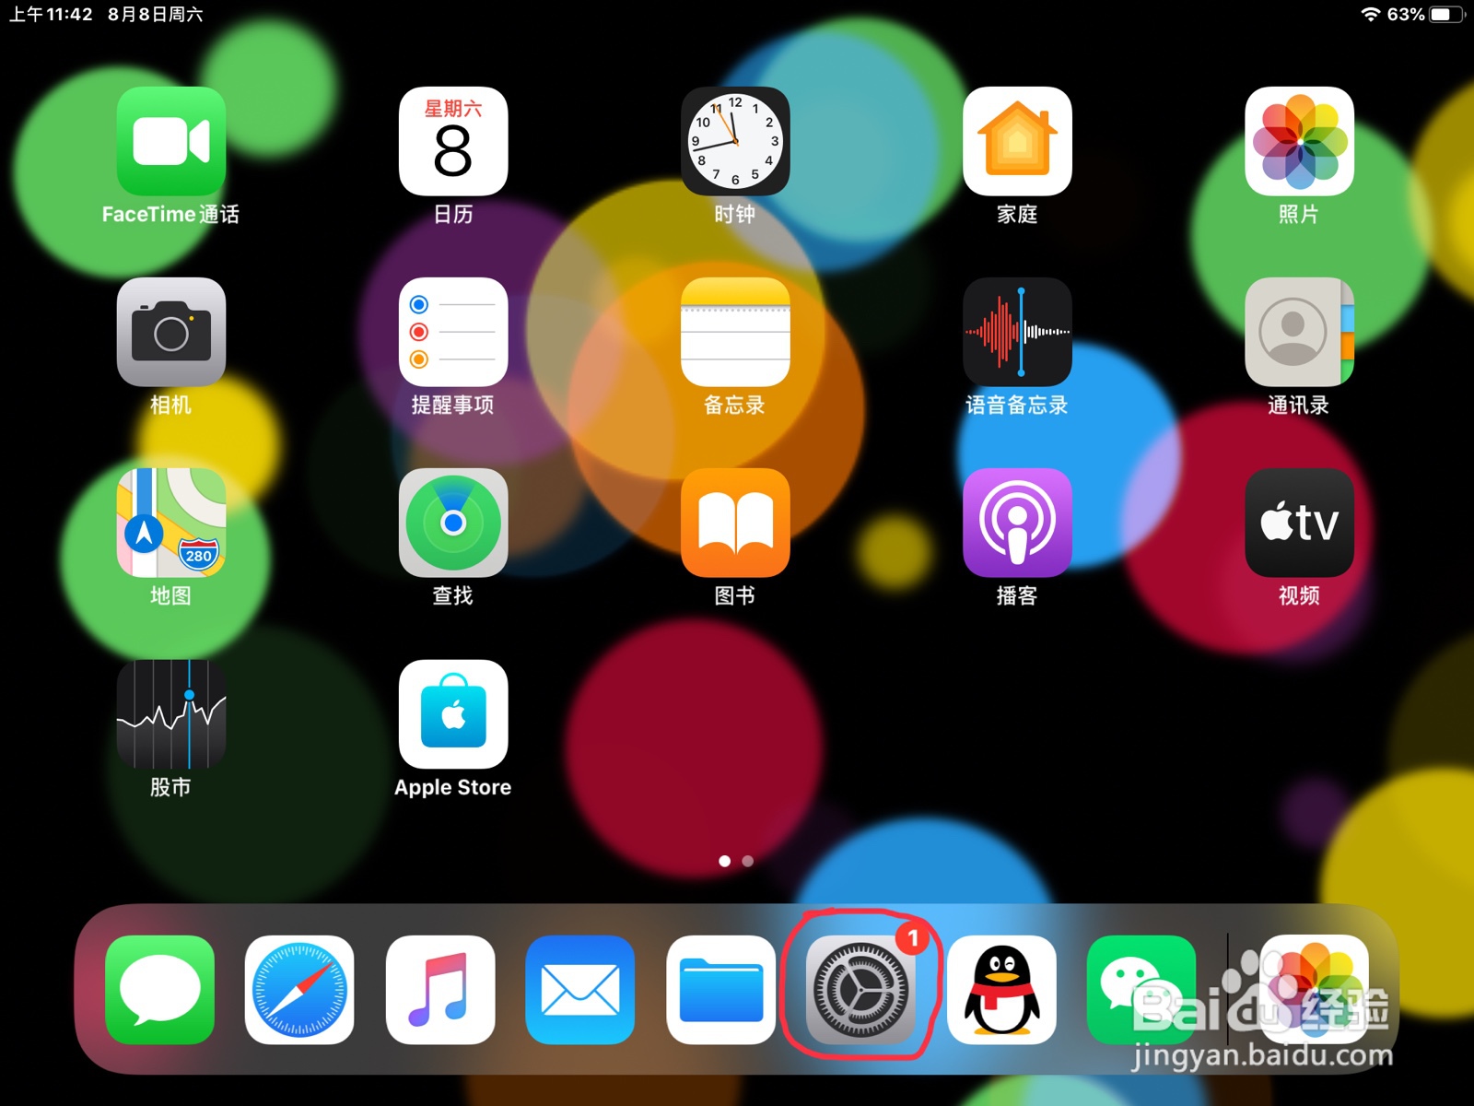
Task: Launch QQ penguin app in dock
Action: click(1001, 990)
